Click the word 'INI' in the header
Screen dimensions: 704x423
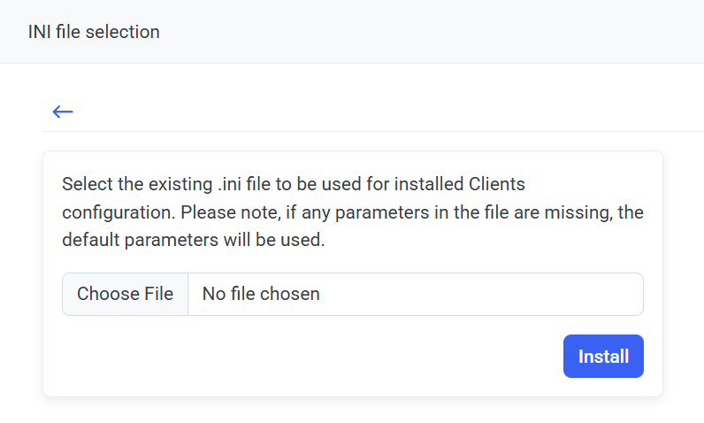tap(40, 32)
